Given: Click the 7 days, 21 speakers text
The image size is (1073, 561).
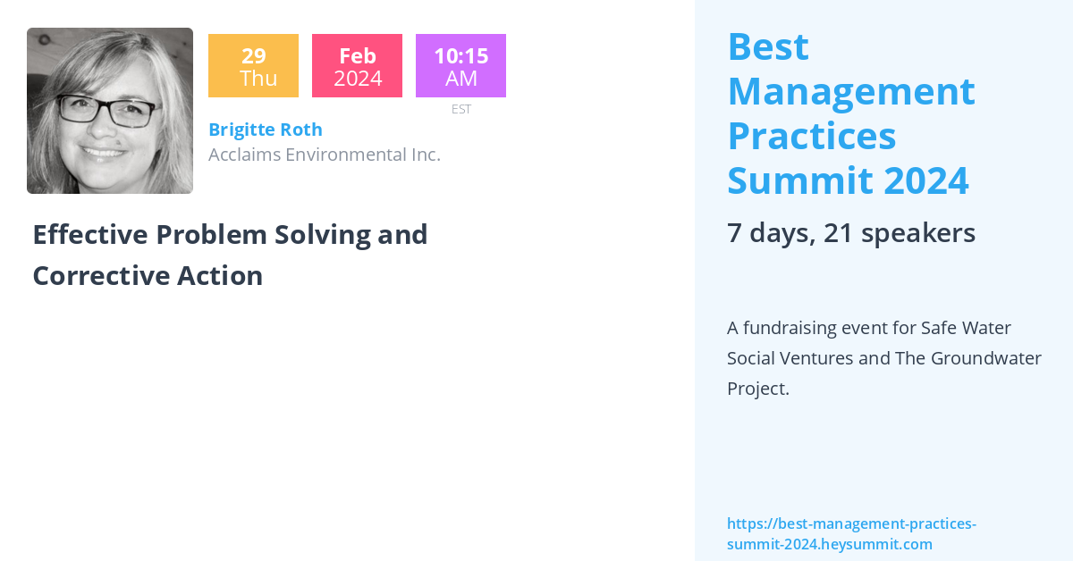Looking at the screenshot, I should (x=851, y=233).
